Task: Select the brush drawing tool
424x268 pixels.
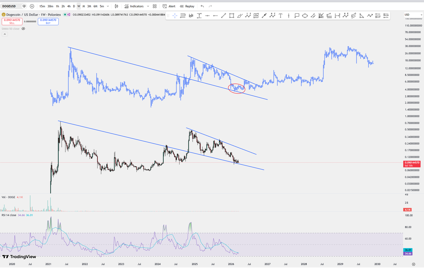Action: pyautogui.click(x=240, y=16)
